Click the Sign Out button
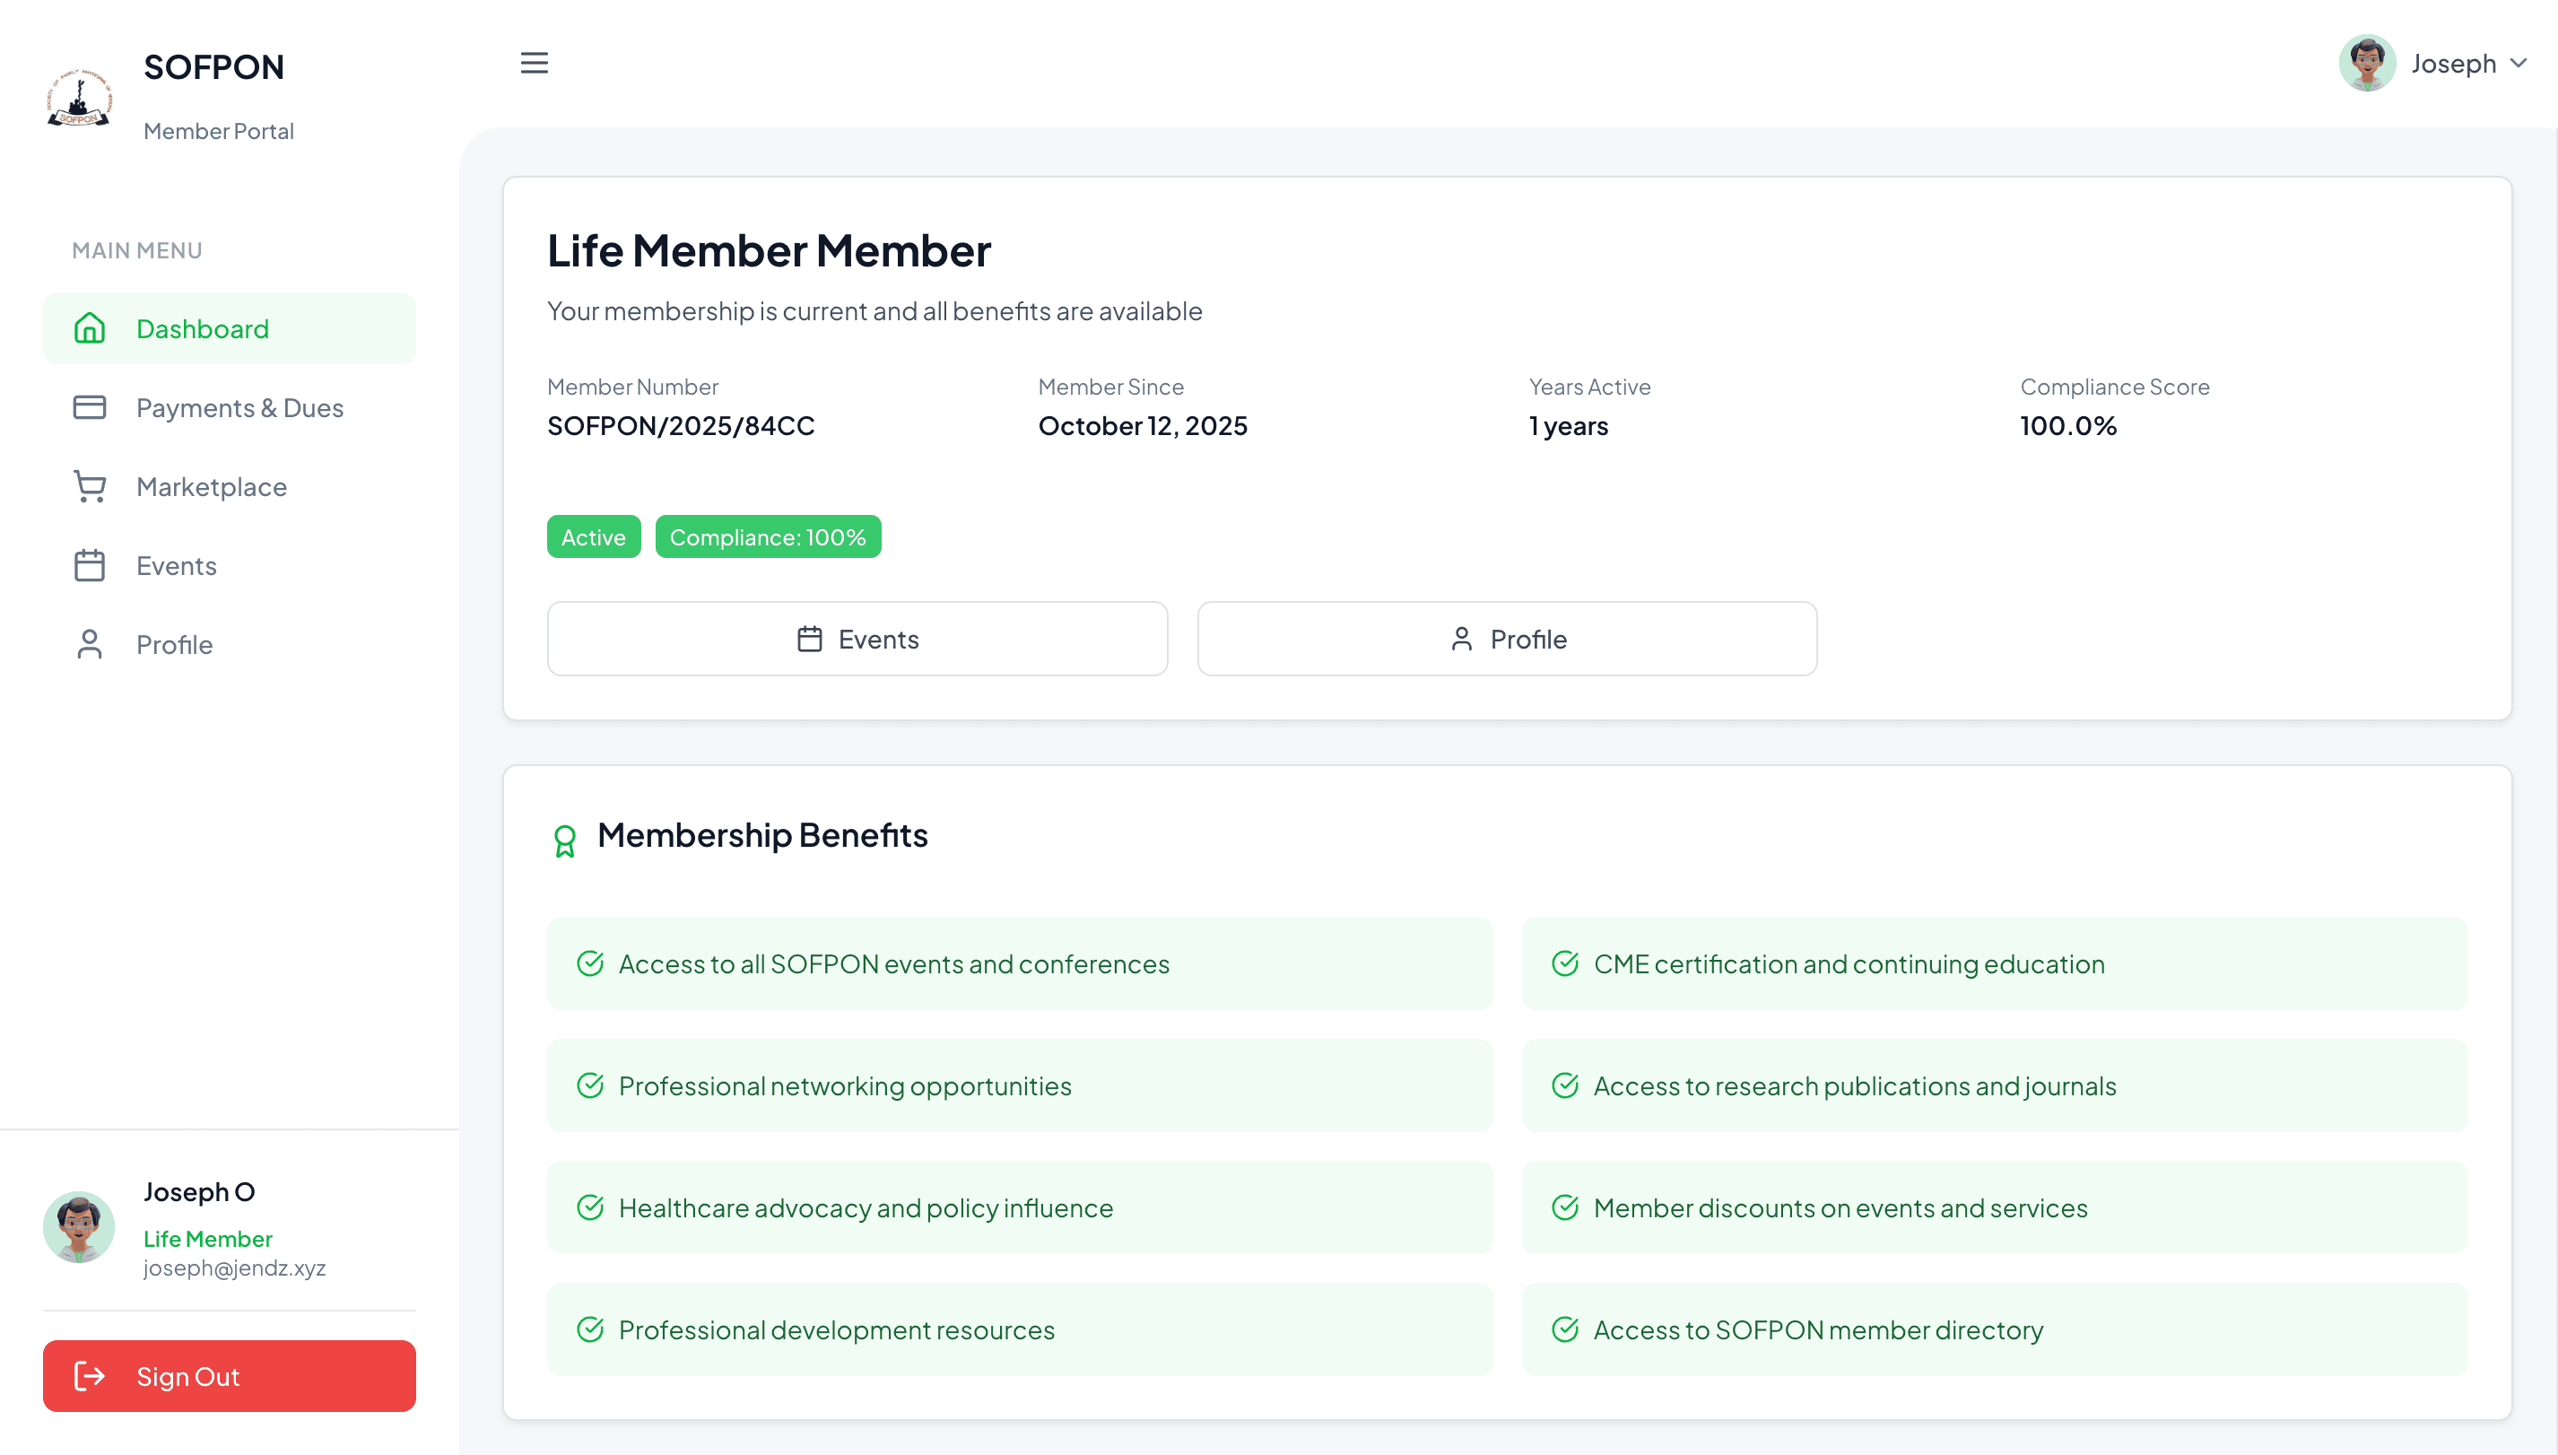 click(229, 1375)
